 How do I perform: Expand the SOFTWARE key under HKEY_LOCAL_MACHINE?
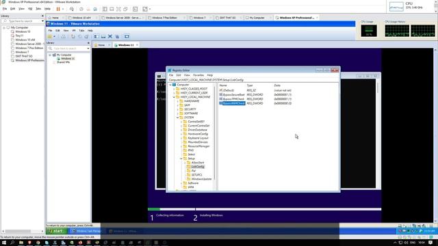pyautogui.click(x=178, y=113)
